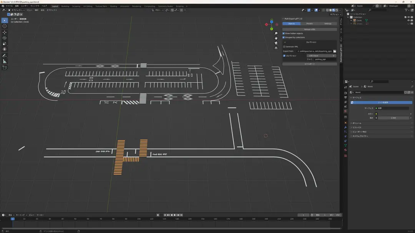
Task: Hide the Circle object with its eye icon
Action: (x=408, y=20)
